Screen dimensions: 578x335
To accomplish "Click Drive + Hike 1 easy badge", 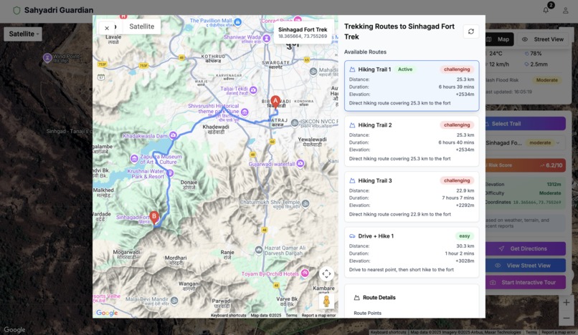I will point(465,236).
